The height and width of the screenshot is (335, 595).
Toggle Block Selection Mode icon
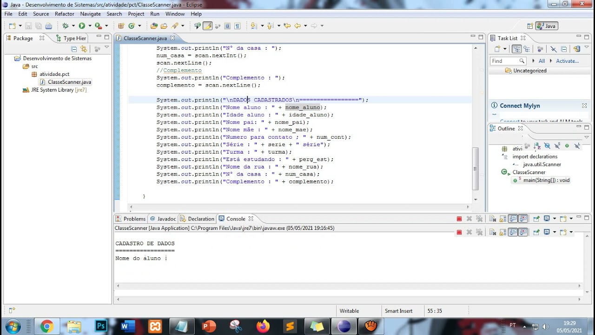coord(227,26)
